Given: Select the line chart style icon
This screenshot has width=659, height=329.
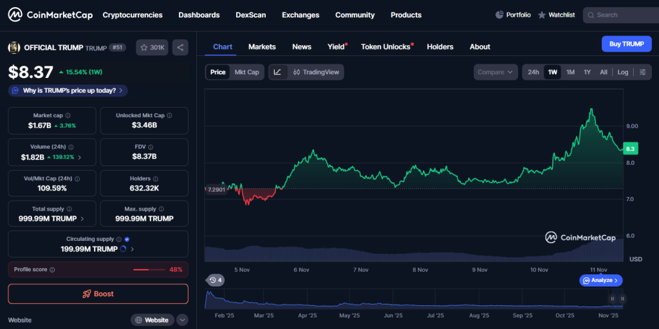Looking at the screenshot, I should pos(277,72).
